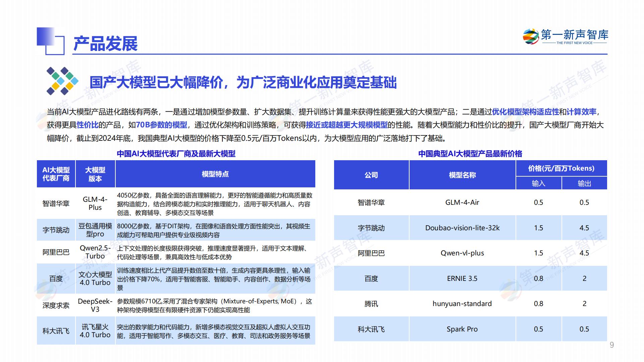Click the 大模型版本 column header

95,174
